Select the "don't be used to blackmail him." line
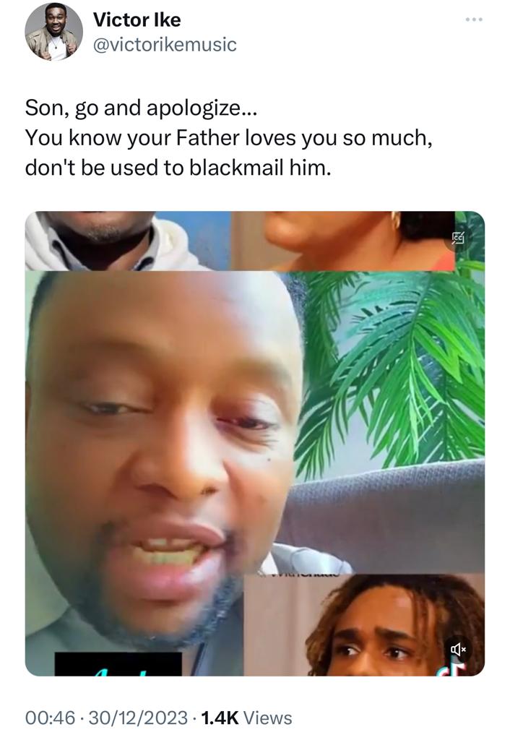The height and width of the screenshot is (740, 510). [178, 168]
